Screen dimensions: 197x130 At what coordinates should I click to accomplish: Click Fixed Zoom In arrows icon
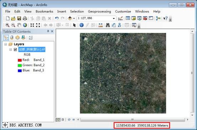(x=32, y=25)
